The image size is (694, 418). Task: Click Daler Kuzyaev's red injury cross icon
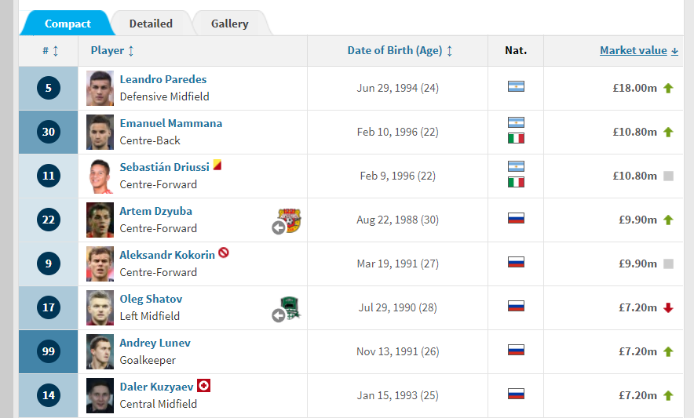pos(204,386)
